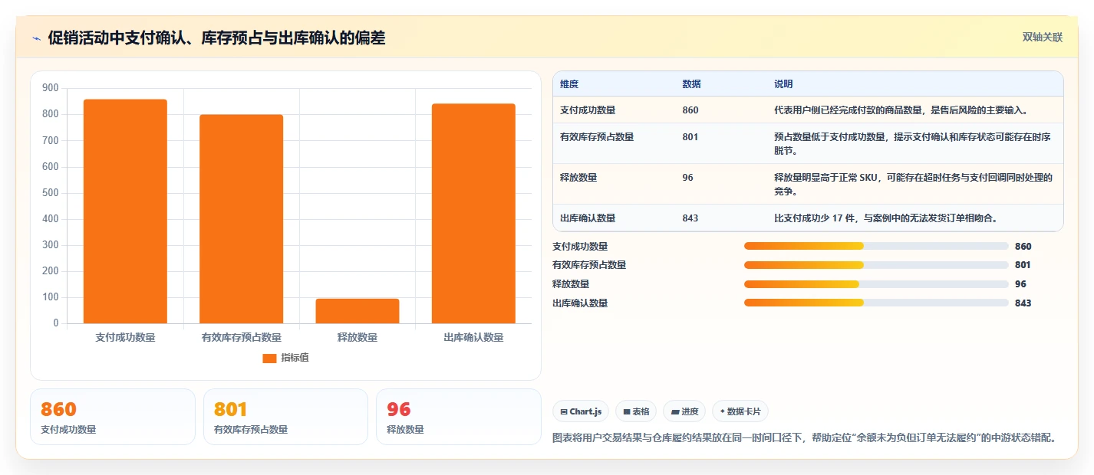The width and height of the screenshot is (1094, 475).
Task: Click the 860 value in the table
Action: (x=690, y=110)
